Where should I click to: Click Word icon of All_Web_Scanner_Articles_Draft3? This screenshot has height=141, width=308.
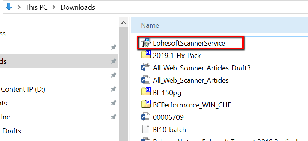146,68
